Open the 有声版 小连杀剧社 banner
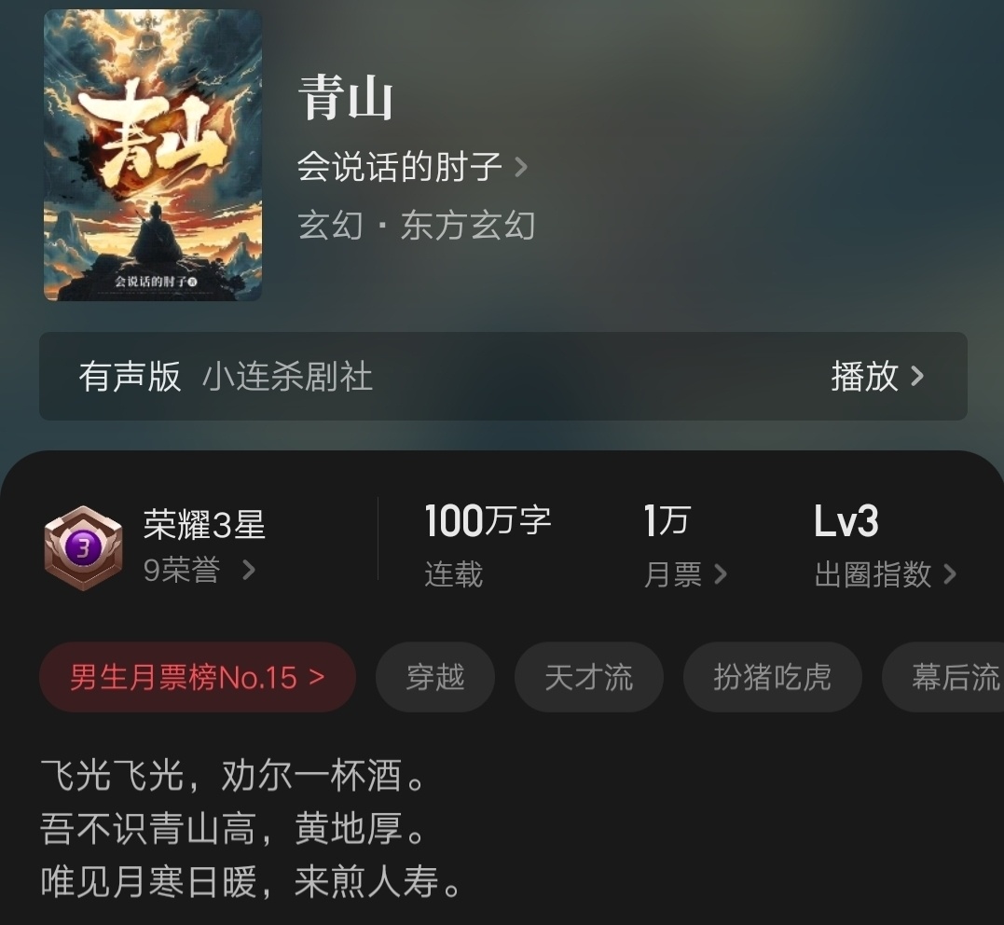The image size is (1004, 925). (x=503, y=376)
